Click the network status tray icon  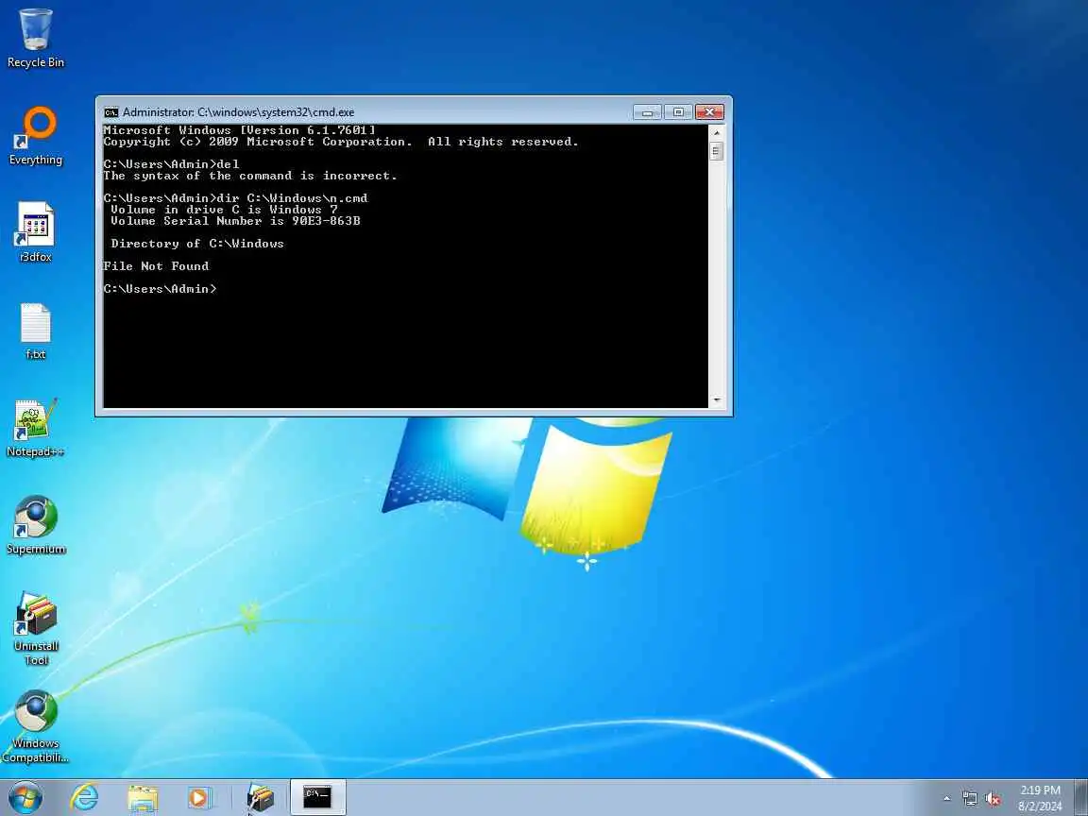(x=969, y=799)
